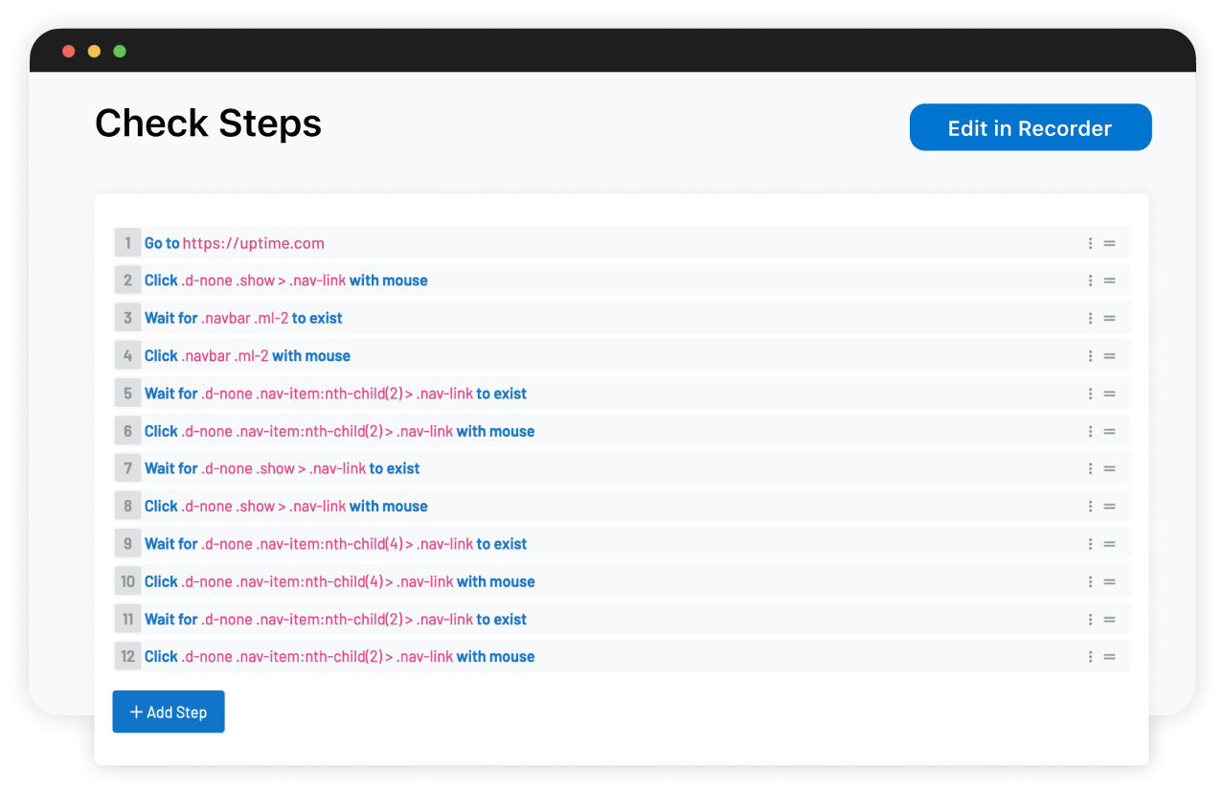The image size is (1223, 792).
Task: Open the three-dot menu on step 9
Action: 1090,544
